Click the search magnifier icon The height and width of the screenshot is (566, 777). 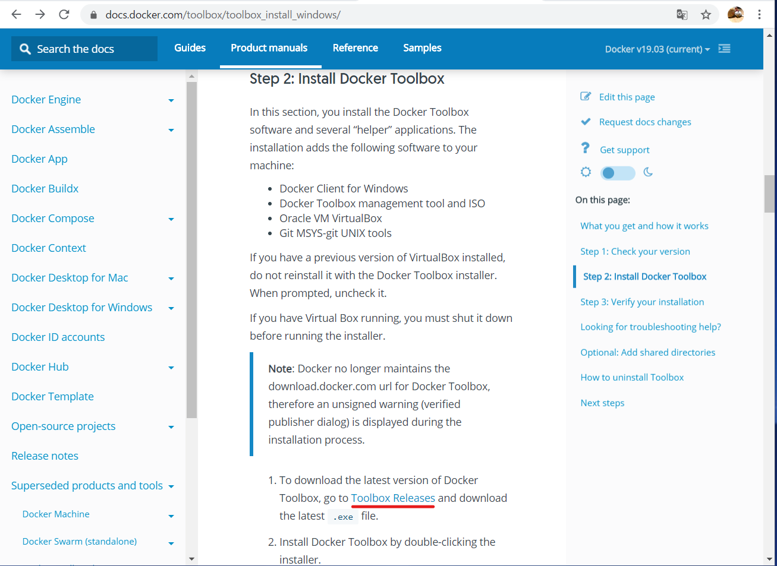click(x=25, y=49)
